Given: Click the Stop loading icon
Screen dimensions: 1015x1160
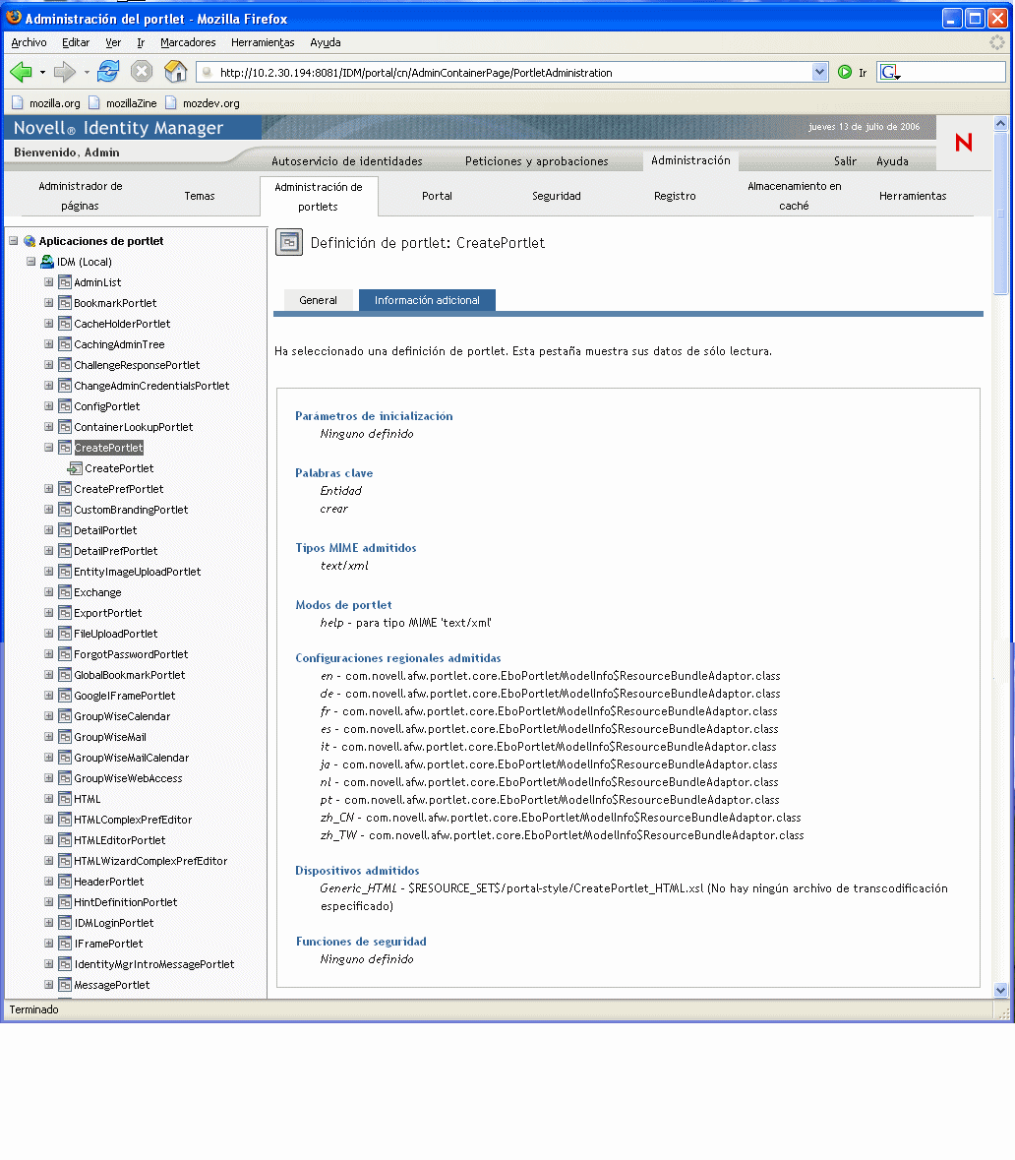Looking at the screenshot, I should pyautogui.click(x=142, y=72).
